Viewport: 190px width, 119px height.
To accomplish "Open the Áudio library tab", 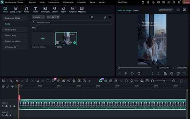I will tap(27, 10).
